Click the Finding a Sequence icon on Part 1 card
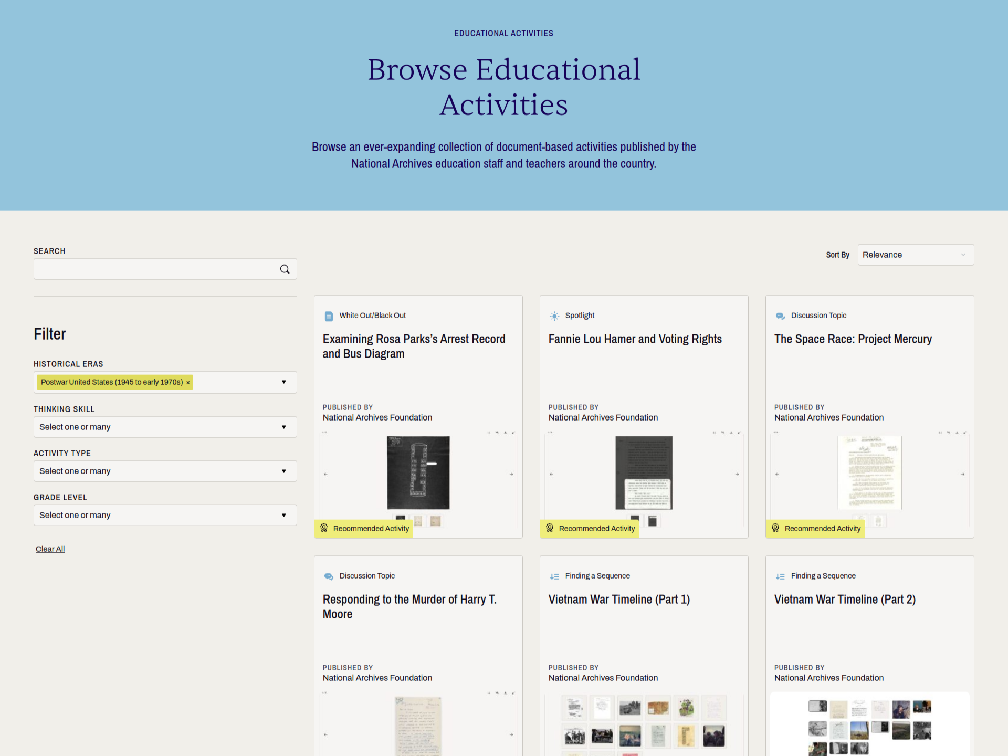Image resolution: width=1008 pixels, height=756 pixels. tap(554, 576)
